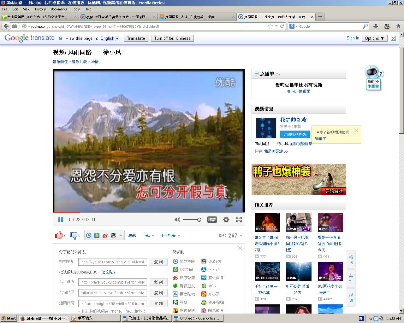Viewport: 404px width, 323px height.
Task: Seek on the red video progress bar
Action: point(149,213)
